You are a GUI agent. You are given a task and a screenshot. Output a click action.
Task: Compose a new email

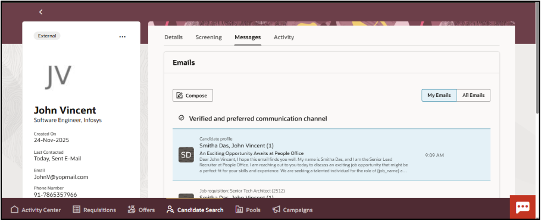(192, 96)
